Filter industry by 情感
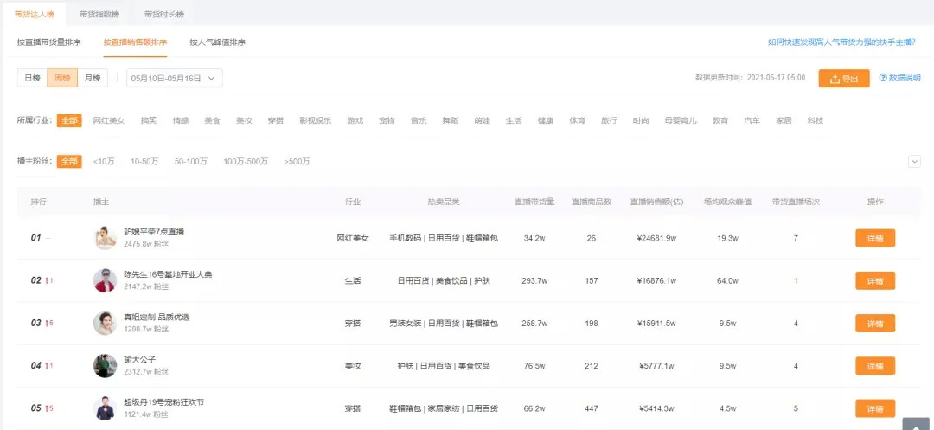Screen dimensions: 934x430 (181, 120)
